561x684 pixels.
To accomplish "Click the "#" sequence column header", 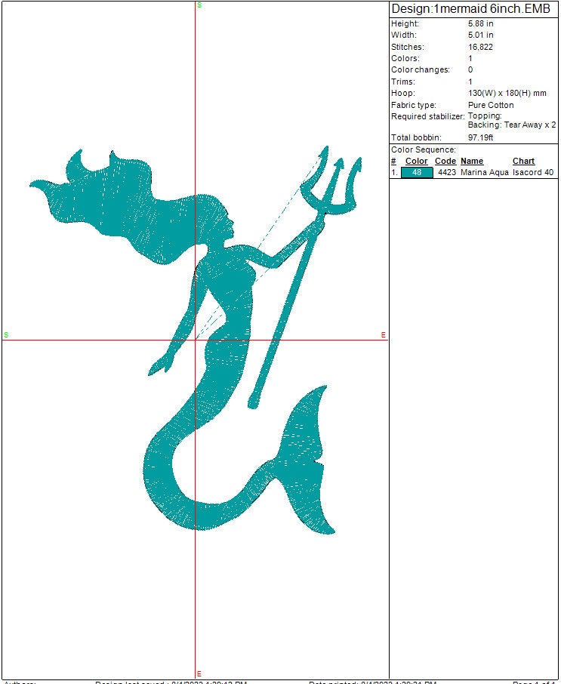I will coord(393,161).
